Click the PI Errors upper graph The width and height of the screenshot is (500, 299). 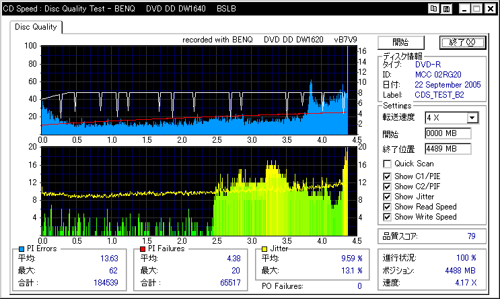coord(199,90)
